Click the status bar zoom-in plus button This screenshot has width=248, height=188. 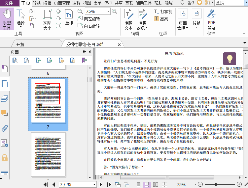(x=239, y=184)
